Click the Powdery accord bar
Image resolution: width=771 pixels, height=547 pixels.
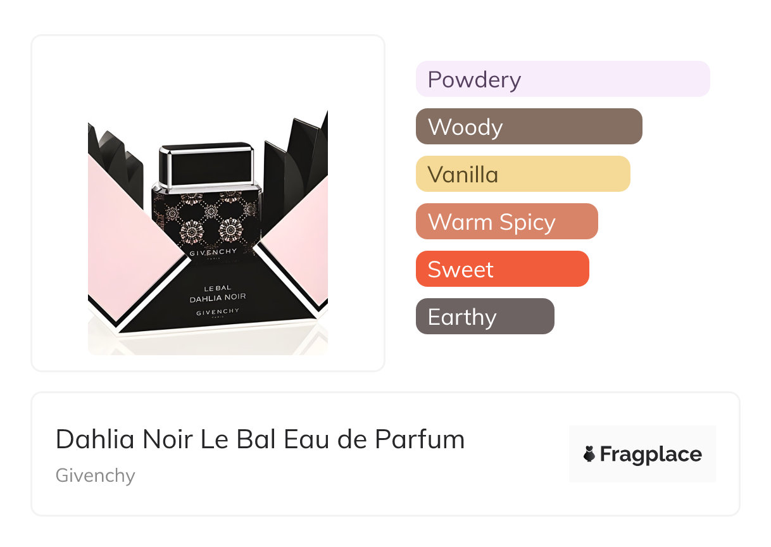pos(562,79)
